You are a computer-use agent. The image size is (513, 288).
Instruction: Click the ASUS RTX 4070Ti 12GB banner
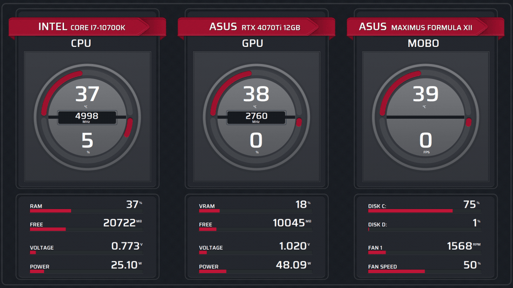(x=254, y=27)
